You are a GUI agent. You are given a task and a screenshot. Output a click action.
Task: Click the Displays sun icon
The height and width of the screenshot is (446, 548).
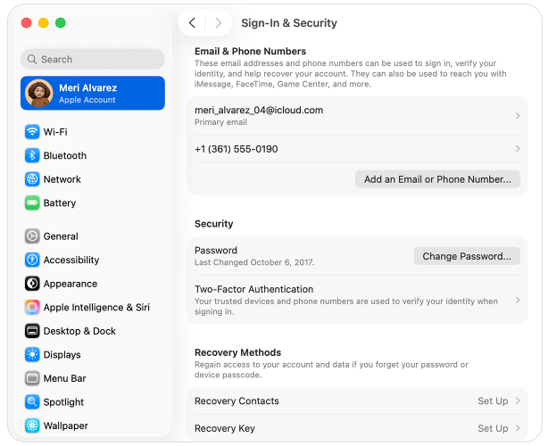(32, 354)
